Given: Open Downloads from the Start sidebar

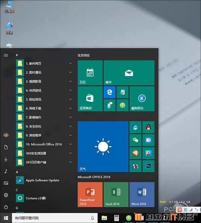Looking at the screenshot, I should tap(6, 159).
